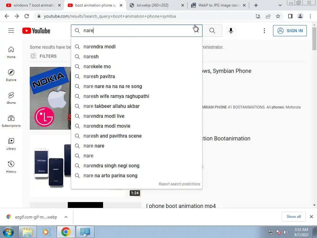
Task: Select suggestion naresh pavitra
Action: 137,76
